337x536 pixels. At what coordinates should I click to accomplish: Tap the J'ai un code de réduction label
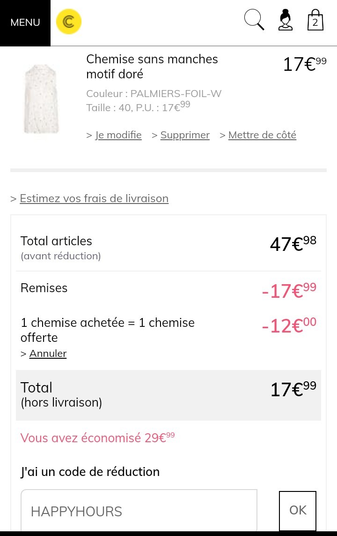(90, 472)
